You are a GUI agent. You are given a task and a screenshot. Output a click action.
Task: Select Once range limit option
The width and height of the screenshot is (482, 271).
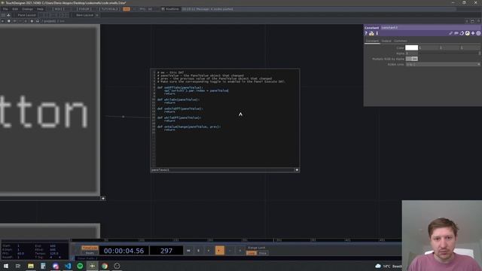pyautogui.click(x=263, y=253)
